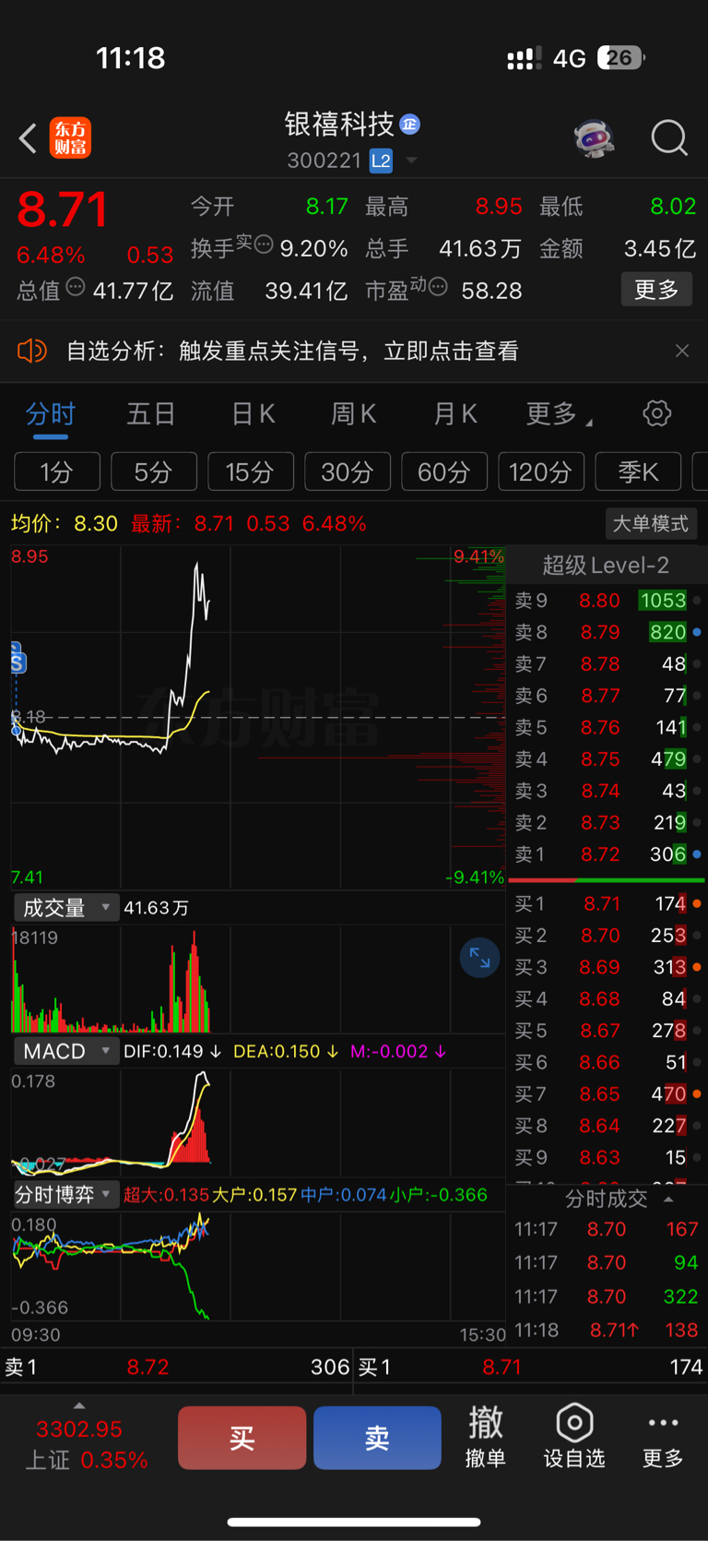This screenshot has height=1541, width=708.
Task: Dismiss the 自选分析 notification banner
Action: pos(682,351)
